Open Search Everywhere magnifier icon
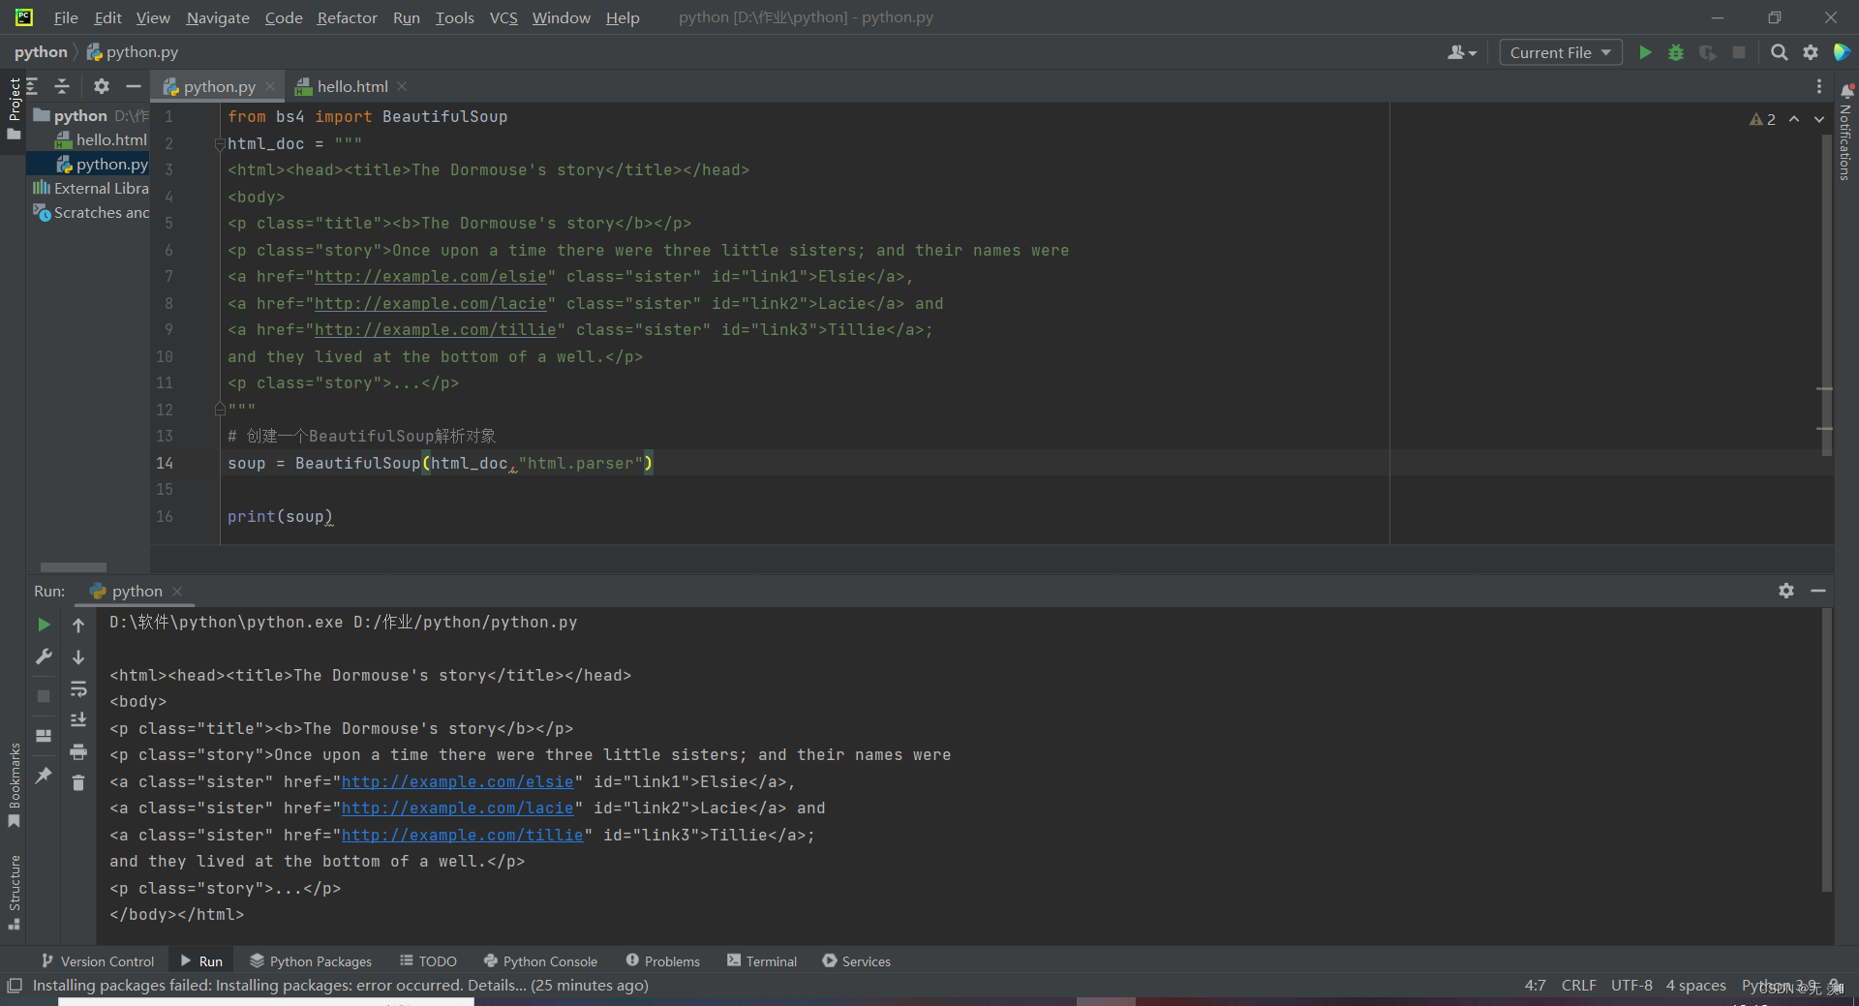Image resolution: width=1859 pixels, height=1006 pixels. [1779, 52]
